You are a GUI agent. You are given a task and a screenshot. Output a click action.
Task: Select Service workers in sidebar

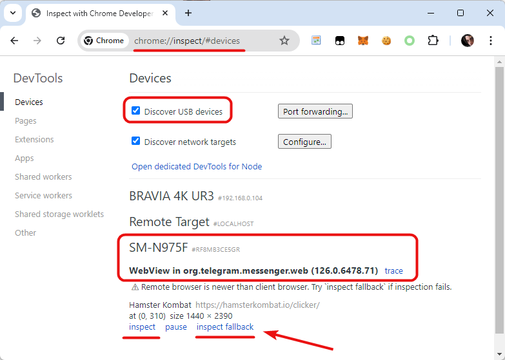pos(43,196)
